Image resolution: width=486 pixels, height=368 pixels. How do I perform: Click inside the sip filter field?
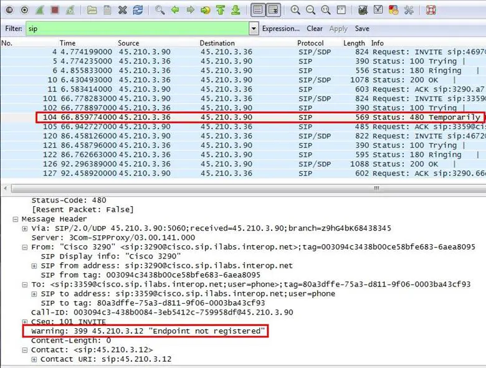[x=137, y=29]
